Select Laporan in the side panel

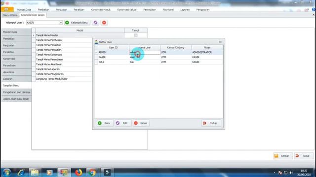pyautogui.click(x=16, y=79)
